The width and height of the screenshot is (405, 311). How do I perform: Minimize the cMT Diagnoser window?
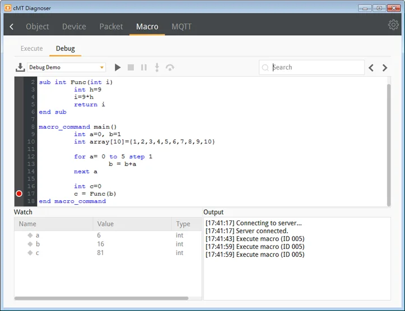tap(365, 8)
